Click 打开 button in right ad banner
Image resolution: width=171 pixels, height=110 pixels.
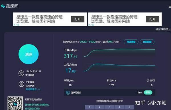pyautogui.click(x=152, y=19)
